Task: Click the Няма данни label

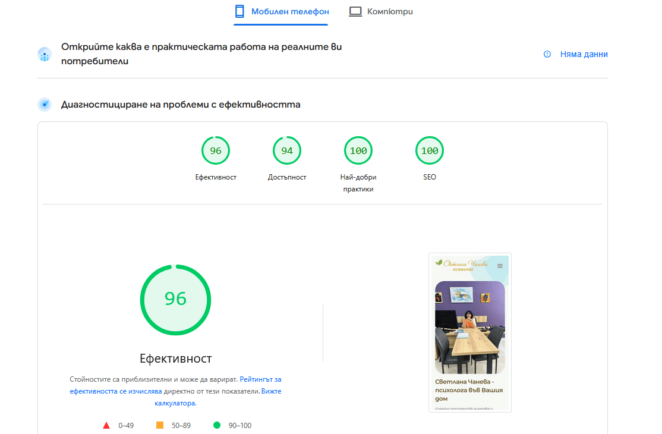Action: click(584, 54)
